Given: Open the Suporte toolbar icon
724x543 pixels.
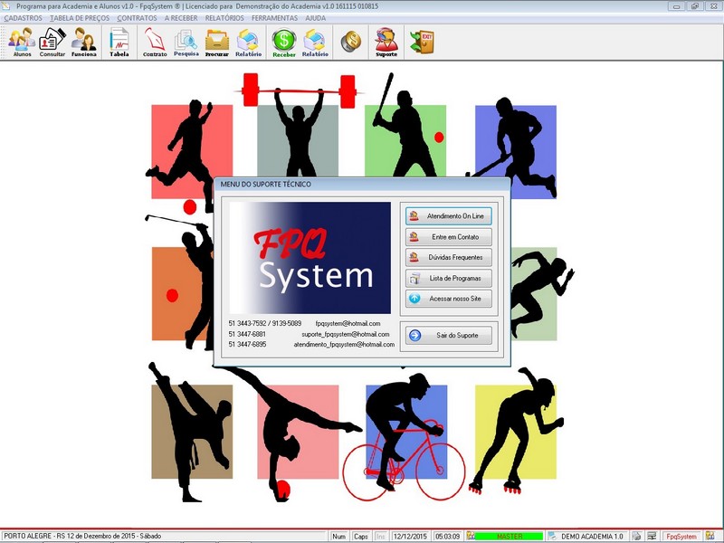Looking at the screenshot, I should pos(386,42).
